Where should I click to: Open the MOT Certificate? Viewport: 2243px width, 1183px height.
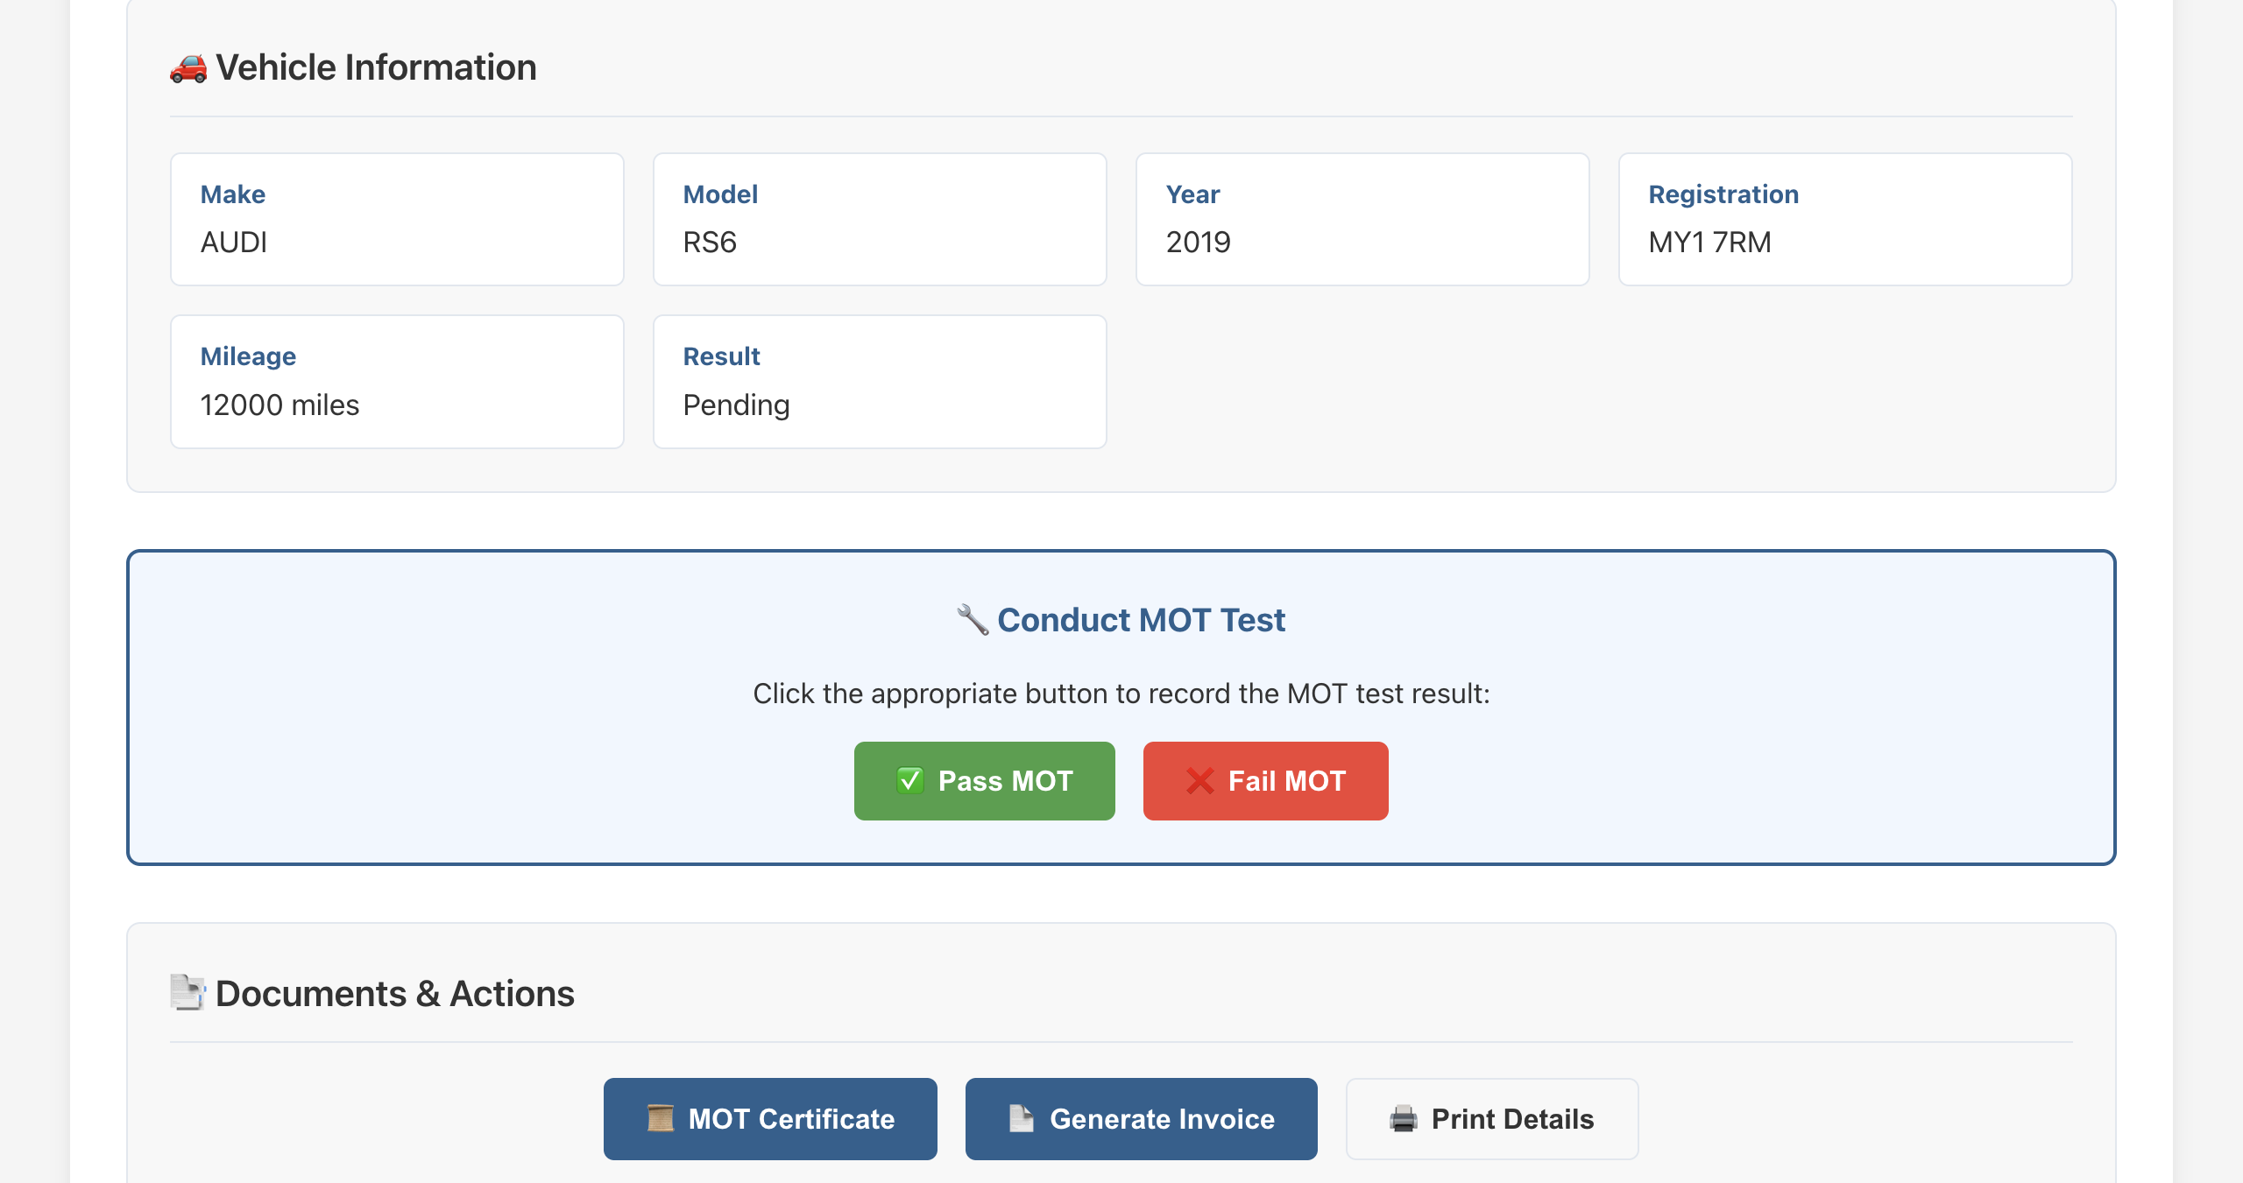point(769,1118)
